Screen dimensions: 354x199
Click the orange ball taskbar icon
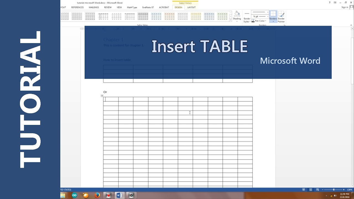[86, 195]
